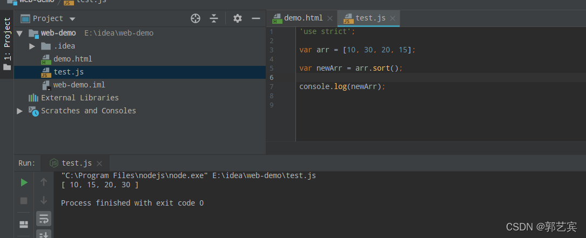586x238 pixels.
Task: Collapse the web-demo root folder
Action: click(20, 33)
